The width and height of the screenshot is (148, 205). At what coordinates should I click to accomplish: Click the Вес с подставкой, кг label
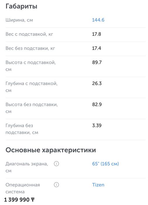[29, 34]
